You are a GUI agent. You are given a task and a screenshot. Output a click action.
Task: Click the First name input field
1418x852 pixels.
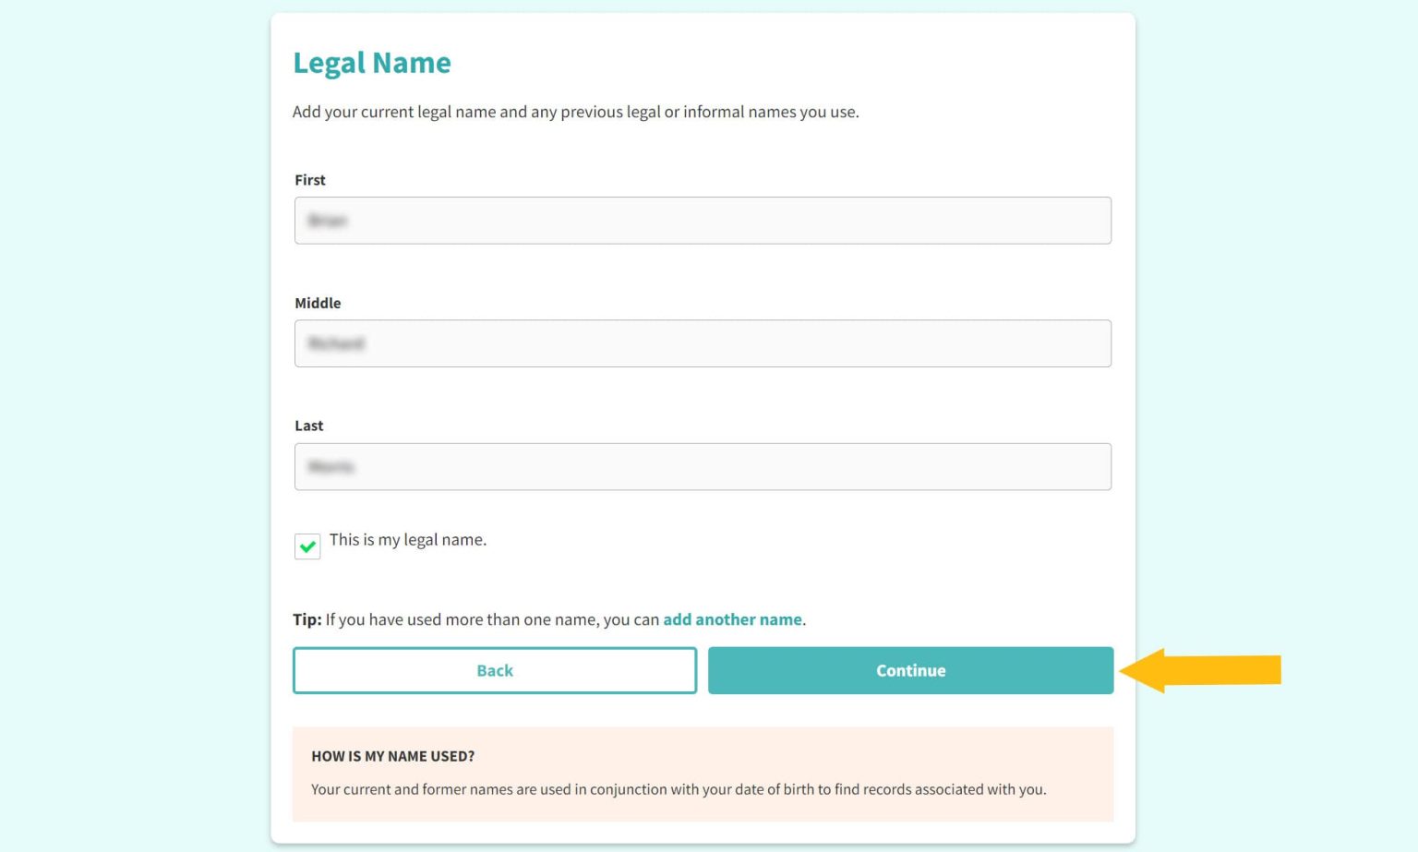click(x=702, y=220)
